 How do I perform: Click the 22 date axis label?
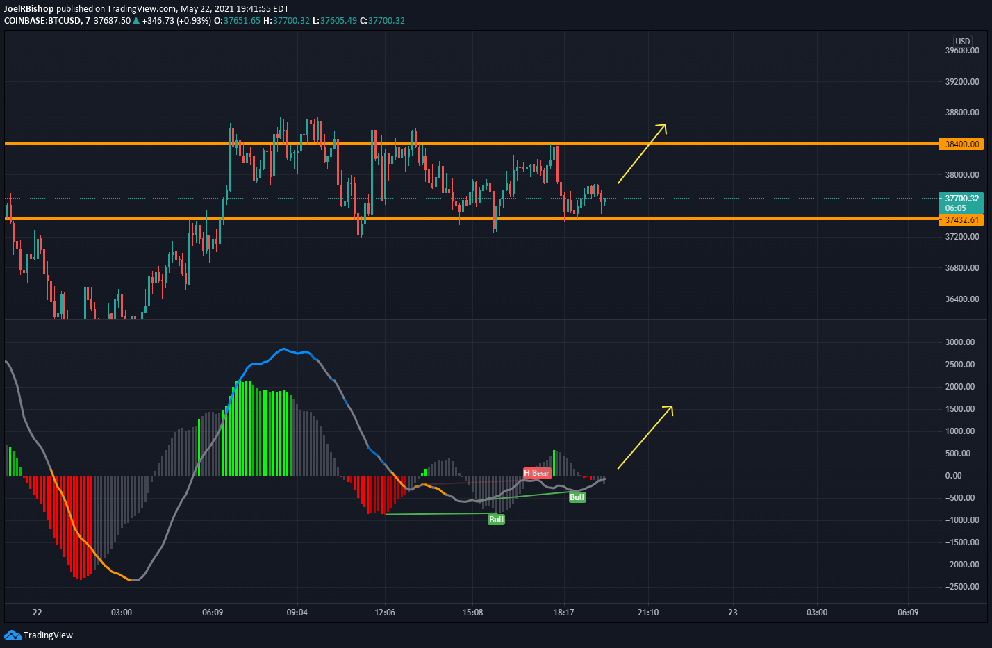tap(38, 613)
